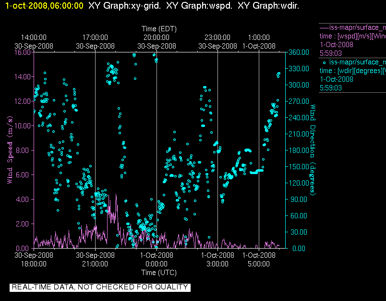The height and width of the screenshot is (301, 386).
Task: Click the 'XY Graph:wspd.' title text
Action: click(199, 6)
